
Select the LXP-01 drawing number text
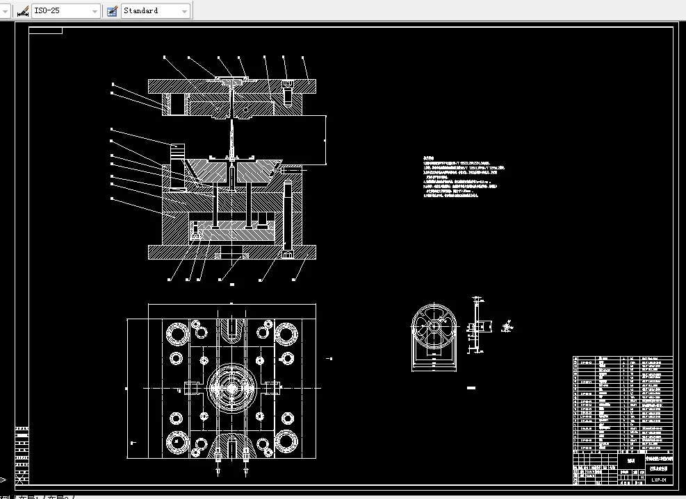coord(659,480)
